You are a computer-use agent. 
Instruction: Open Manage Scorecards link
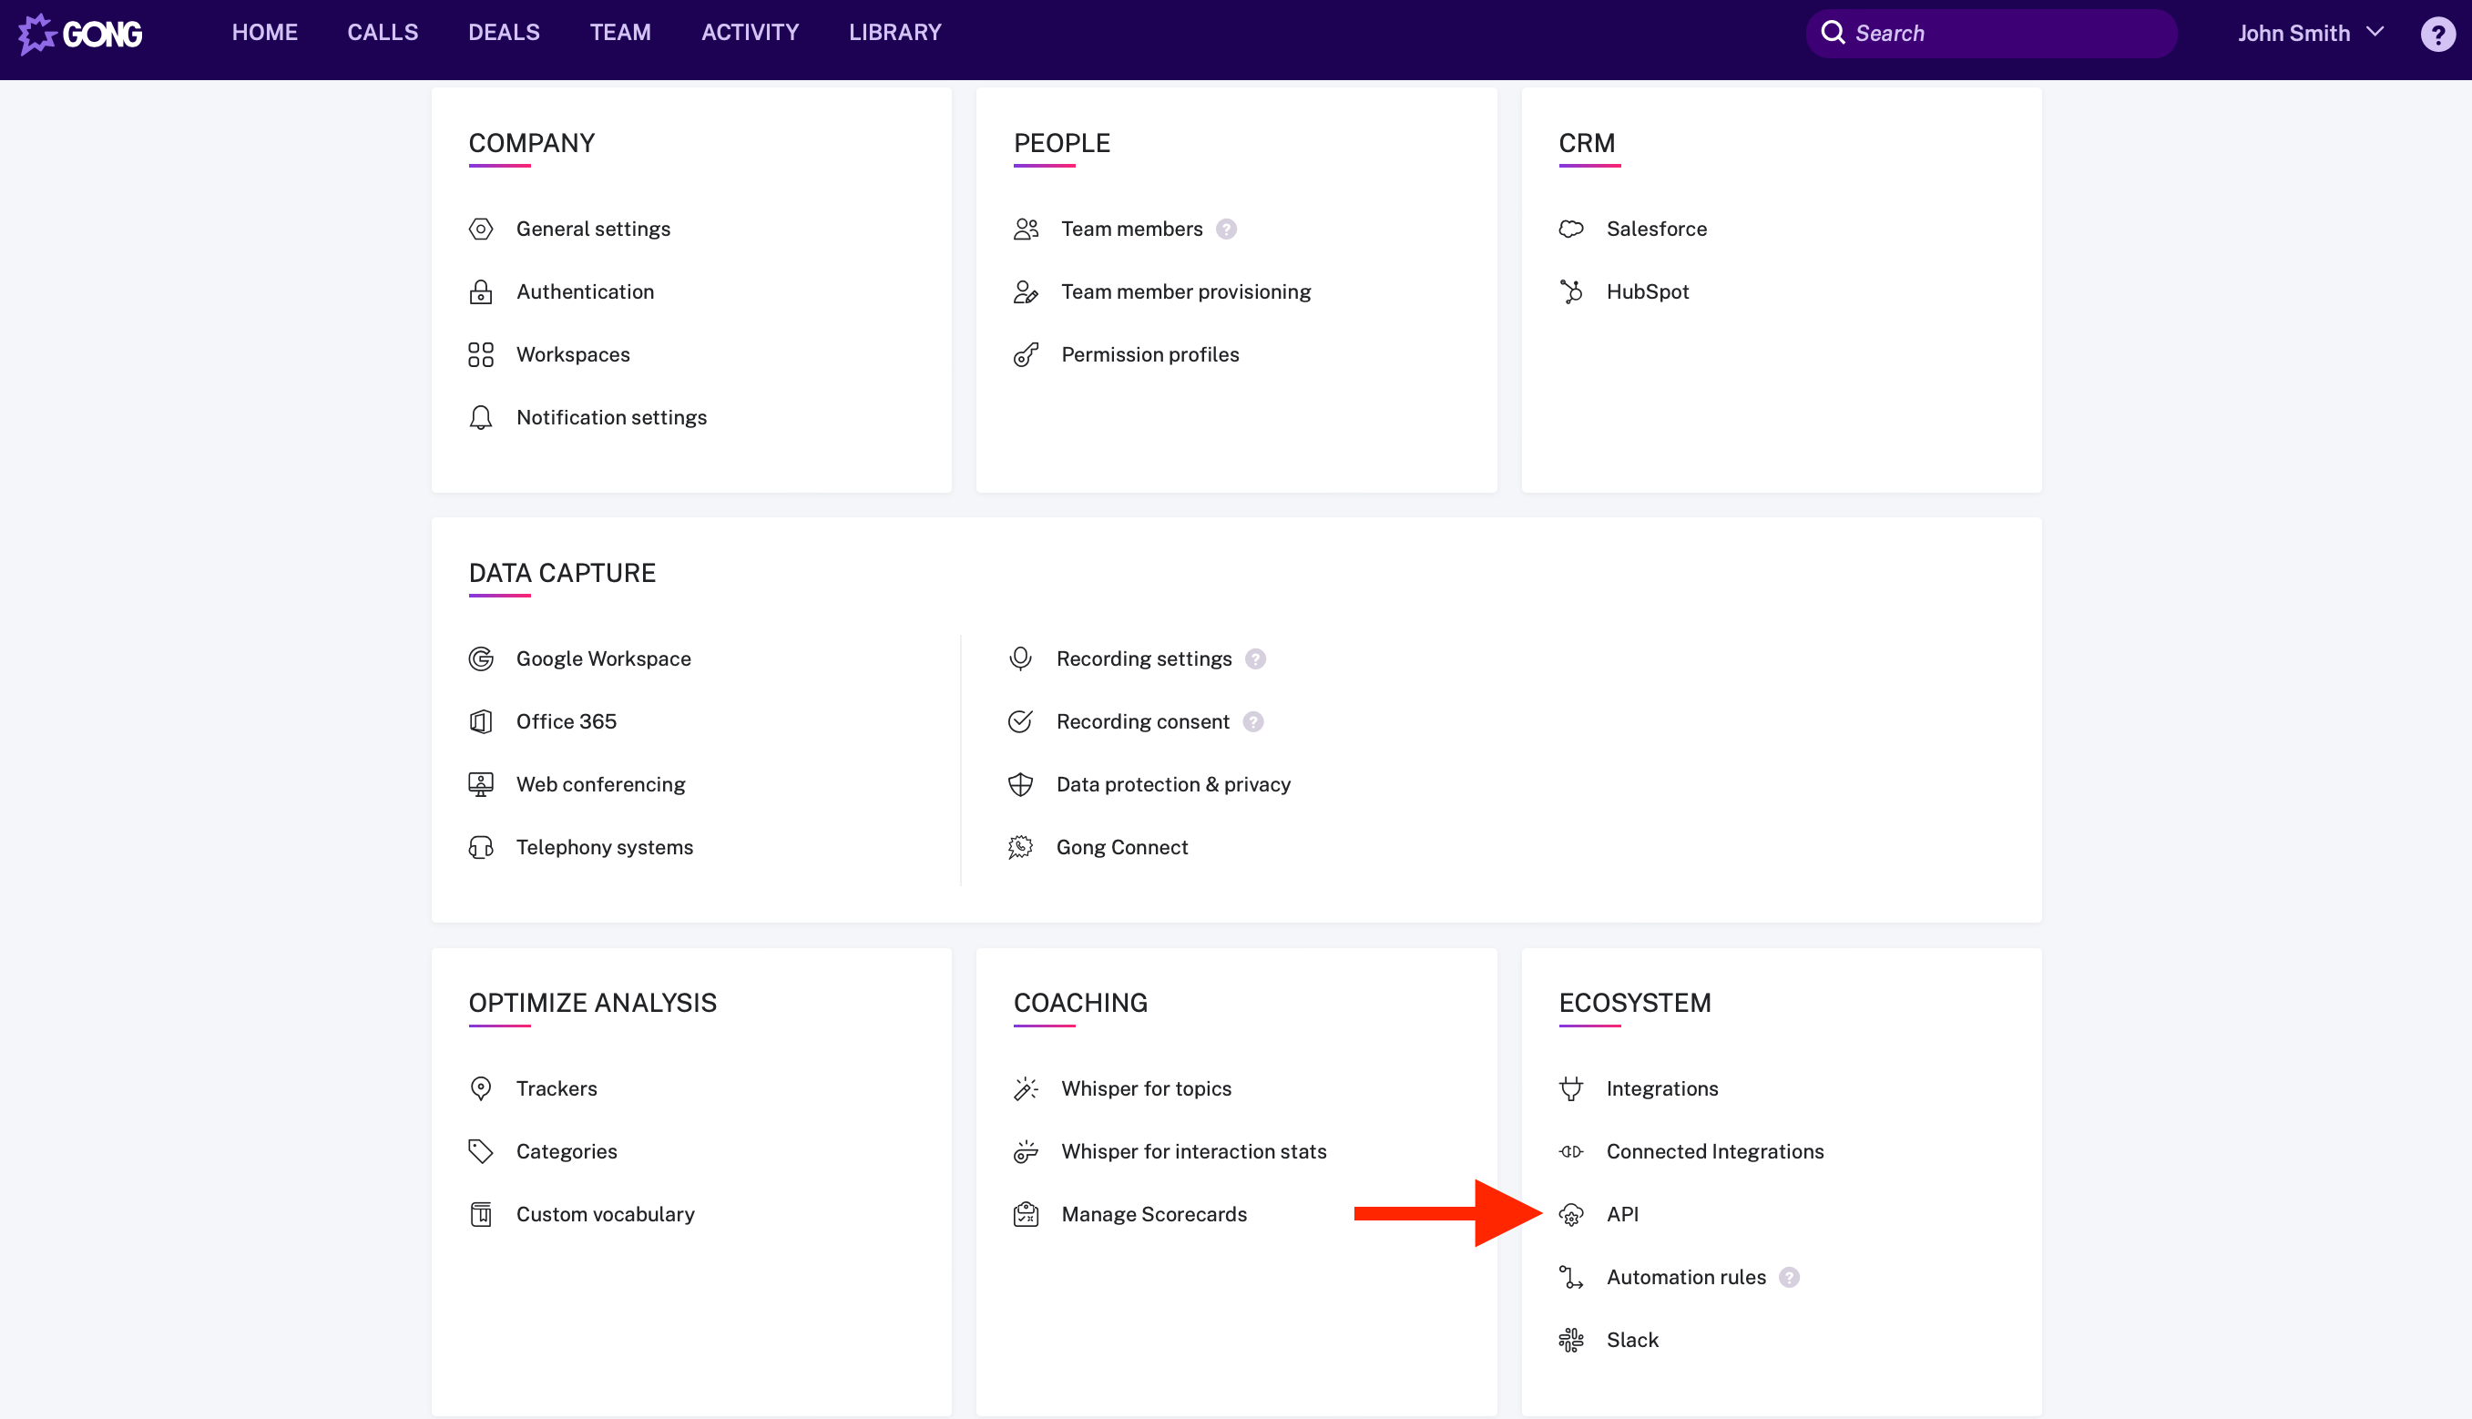1154,1214
